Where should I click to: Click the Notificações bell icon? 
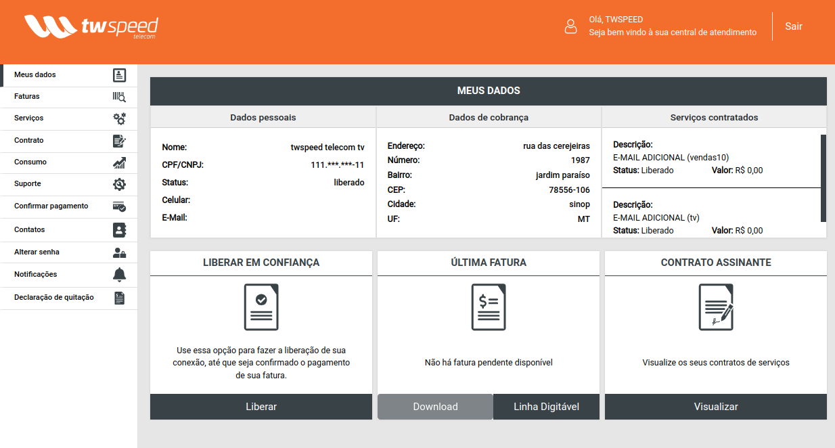click(x=119, y=275)
